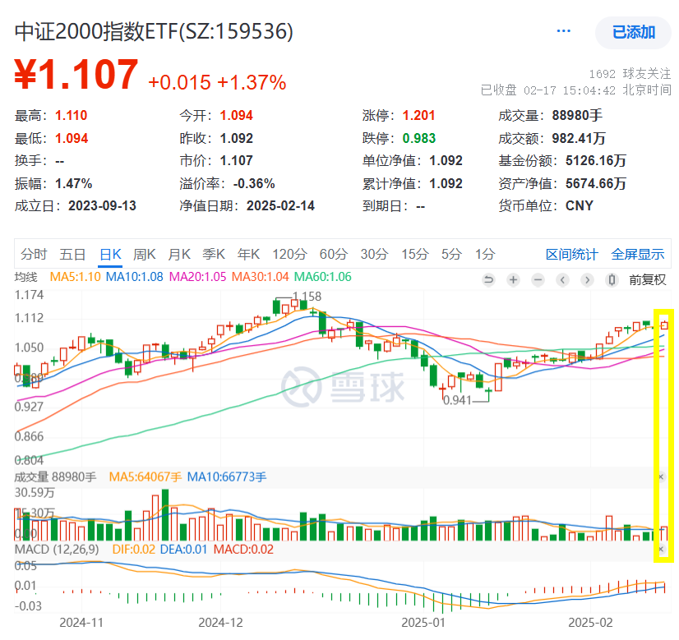Click the 0.941 low price marker

tap(457, 400)
